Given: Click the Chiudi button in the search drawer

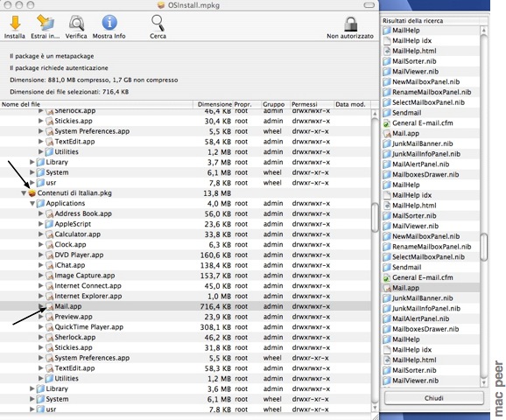Looking at the screenshot, I should [433, 398].
